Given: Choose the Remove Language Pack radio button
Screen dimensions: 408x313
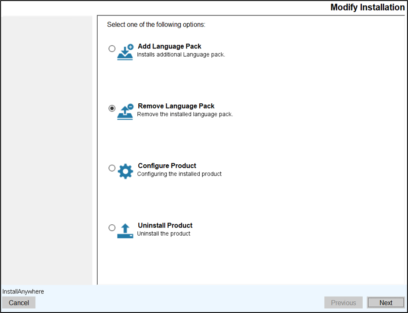Looking at the screenshot, I should point(112,109).
